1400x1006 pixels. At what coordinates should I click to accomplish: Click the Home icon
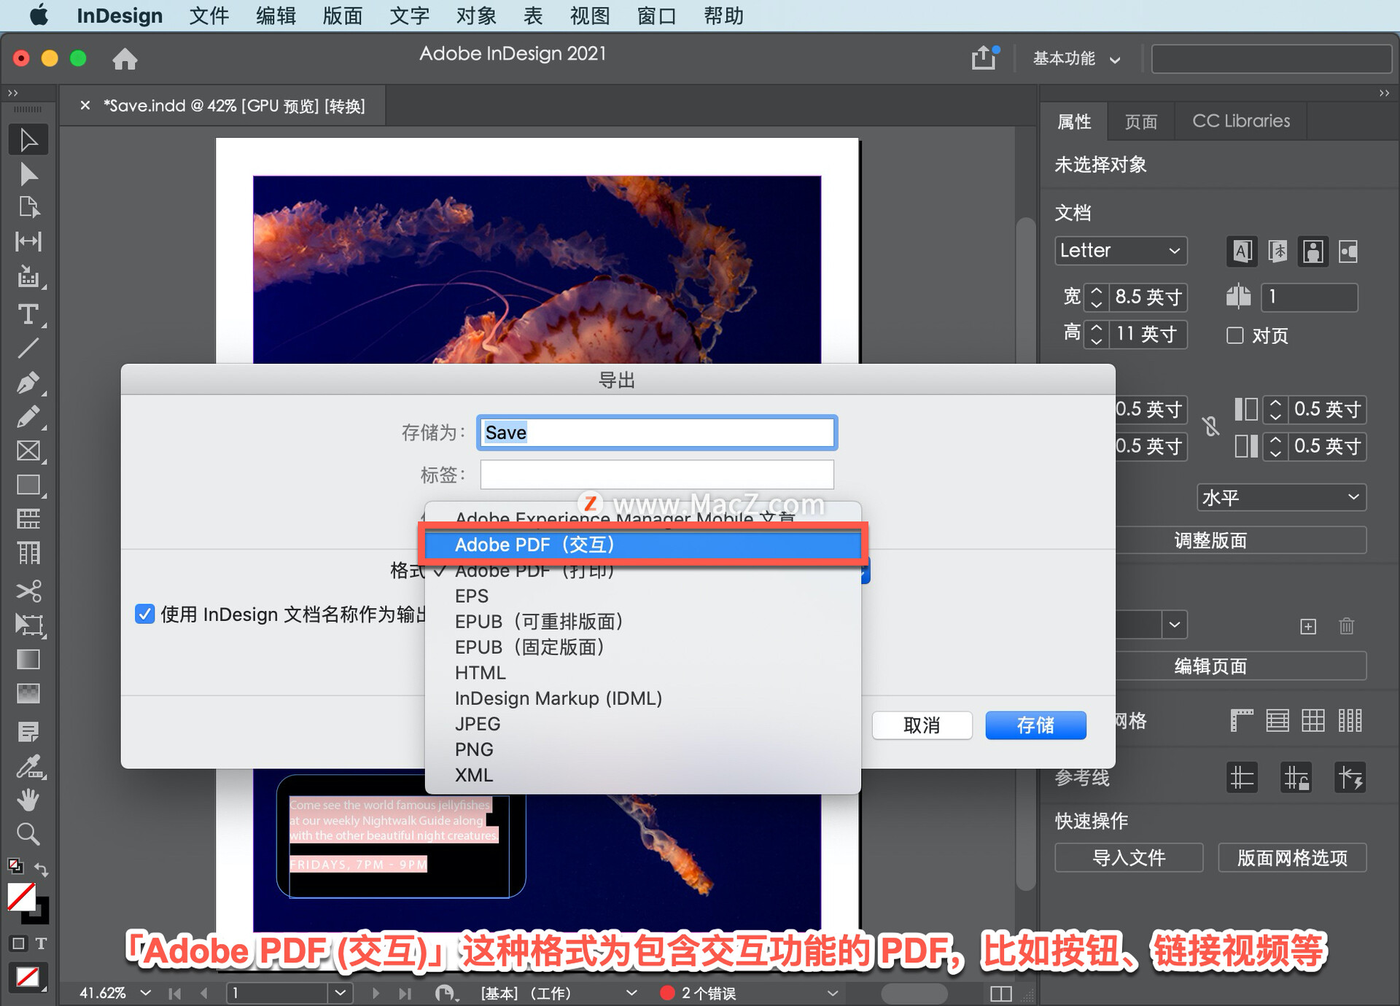click(125, 58)
